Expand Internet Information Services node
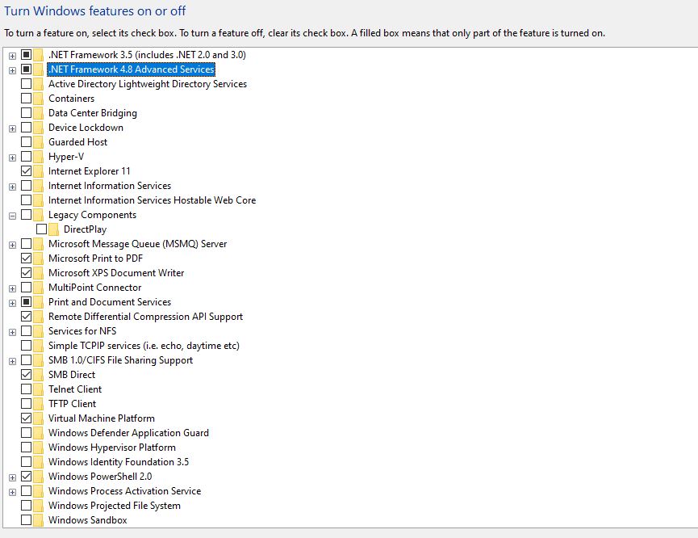 (12, 187)
